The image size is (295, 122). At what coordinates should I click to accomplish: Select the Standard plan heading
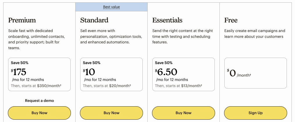[94, 20]
